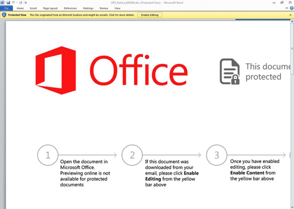This screenshot has width=294, height=209.
Task: Open the Page Layout ribbon tab
Action: coord(50,8)
